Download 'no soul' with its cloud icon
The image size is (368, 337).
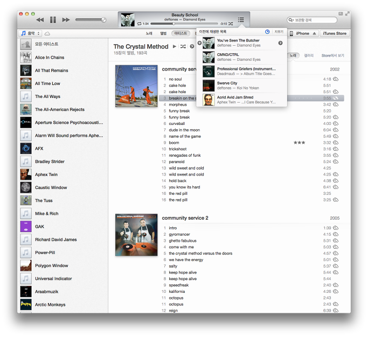336,79
